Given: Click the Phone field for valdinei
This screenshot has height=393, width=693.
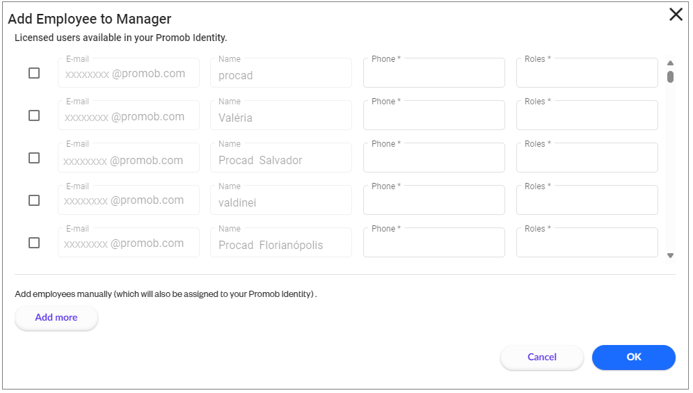Looking at the screenshot, I should tap(433, 201).
